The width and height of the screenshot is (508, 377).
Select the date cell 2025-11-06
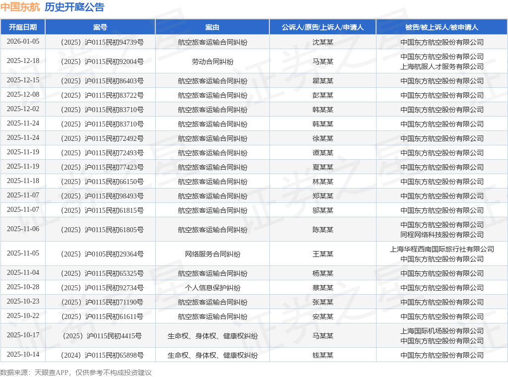coord(23,229)
